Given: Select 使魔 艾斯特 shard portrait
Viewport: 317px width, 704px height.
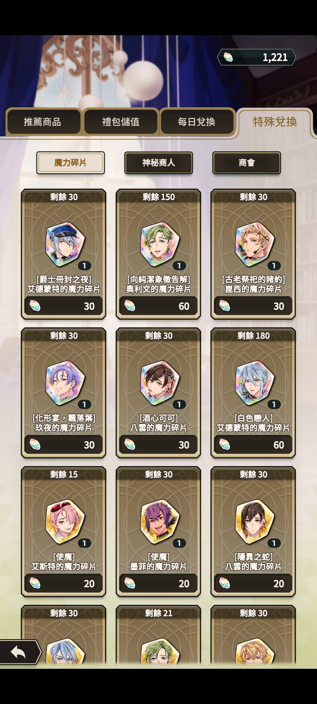Looking at the screenshot, I should [x=65, y=522].
